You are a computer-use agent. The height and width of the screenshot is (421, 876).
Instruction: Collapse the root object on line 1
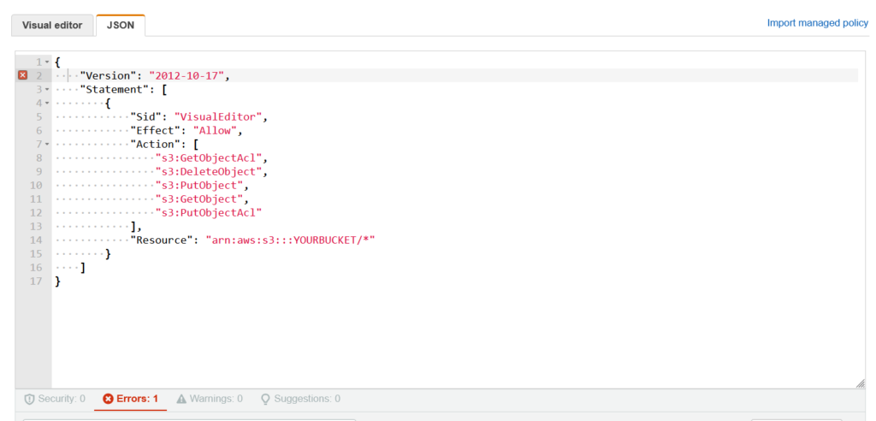pos(47,62)
